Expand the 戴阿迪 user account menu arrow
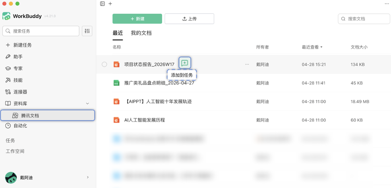Screen dimensions: 391x188 coord(88,177)
